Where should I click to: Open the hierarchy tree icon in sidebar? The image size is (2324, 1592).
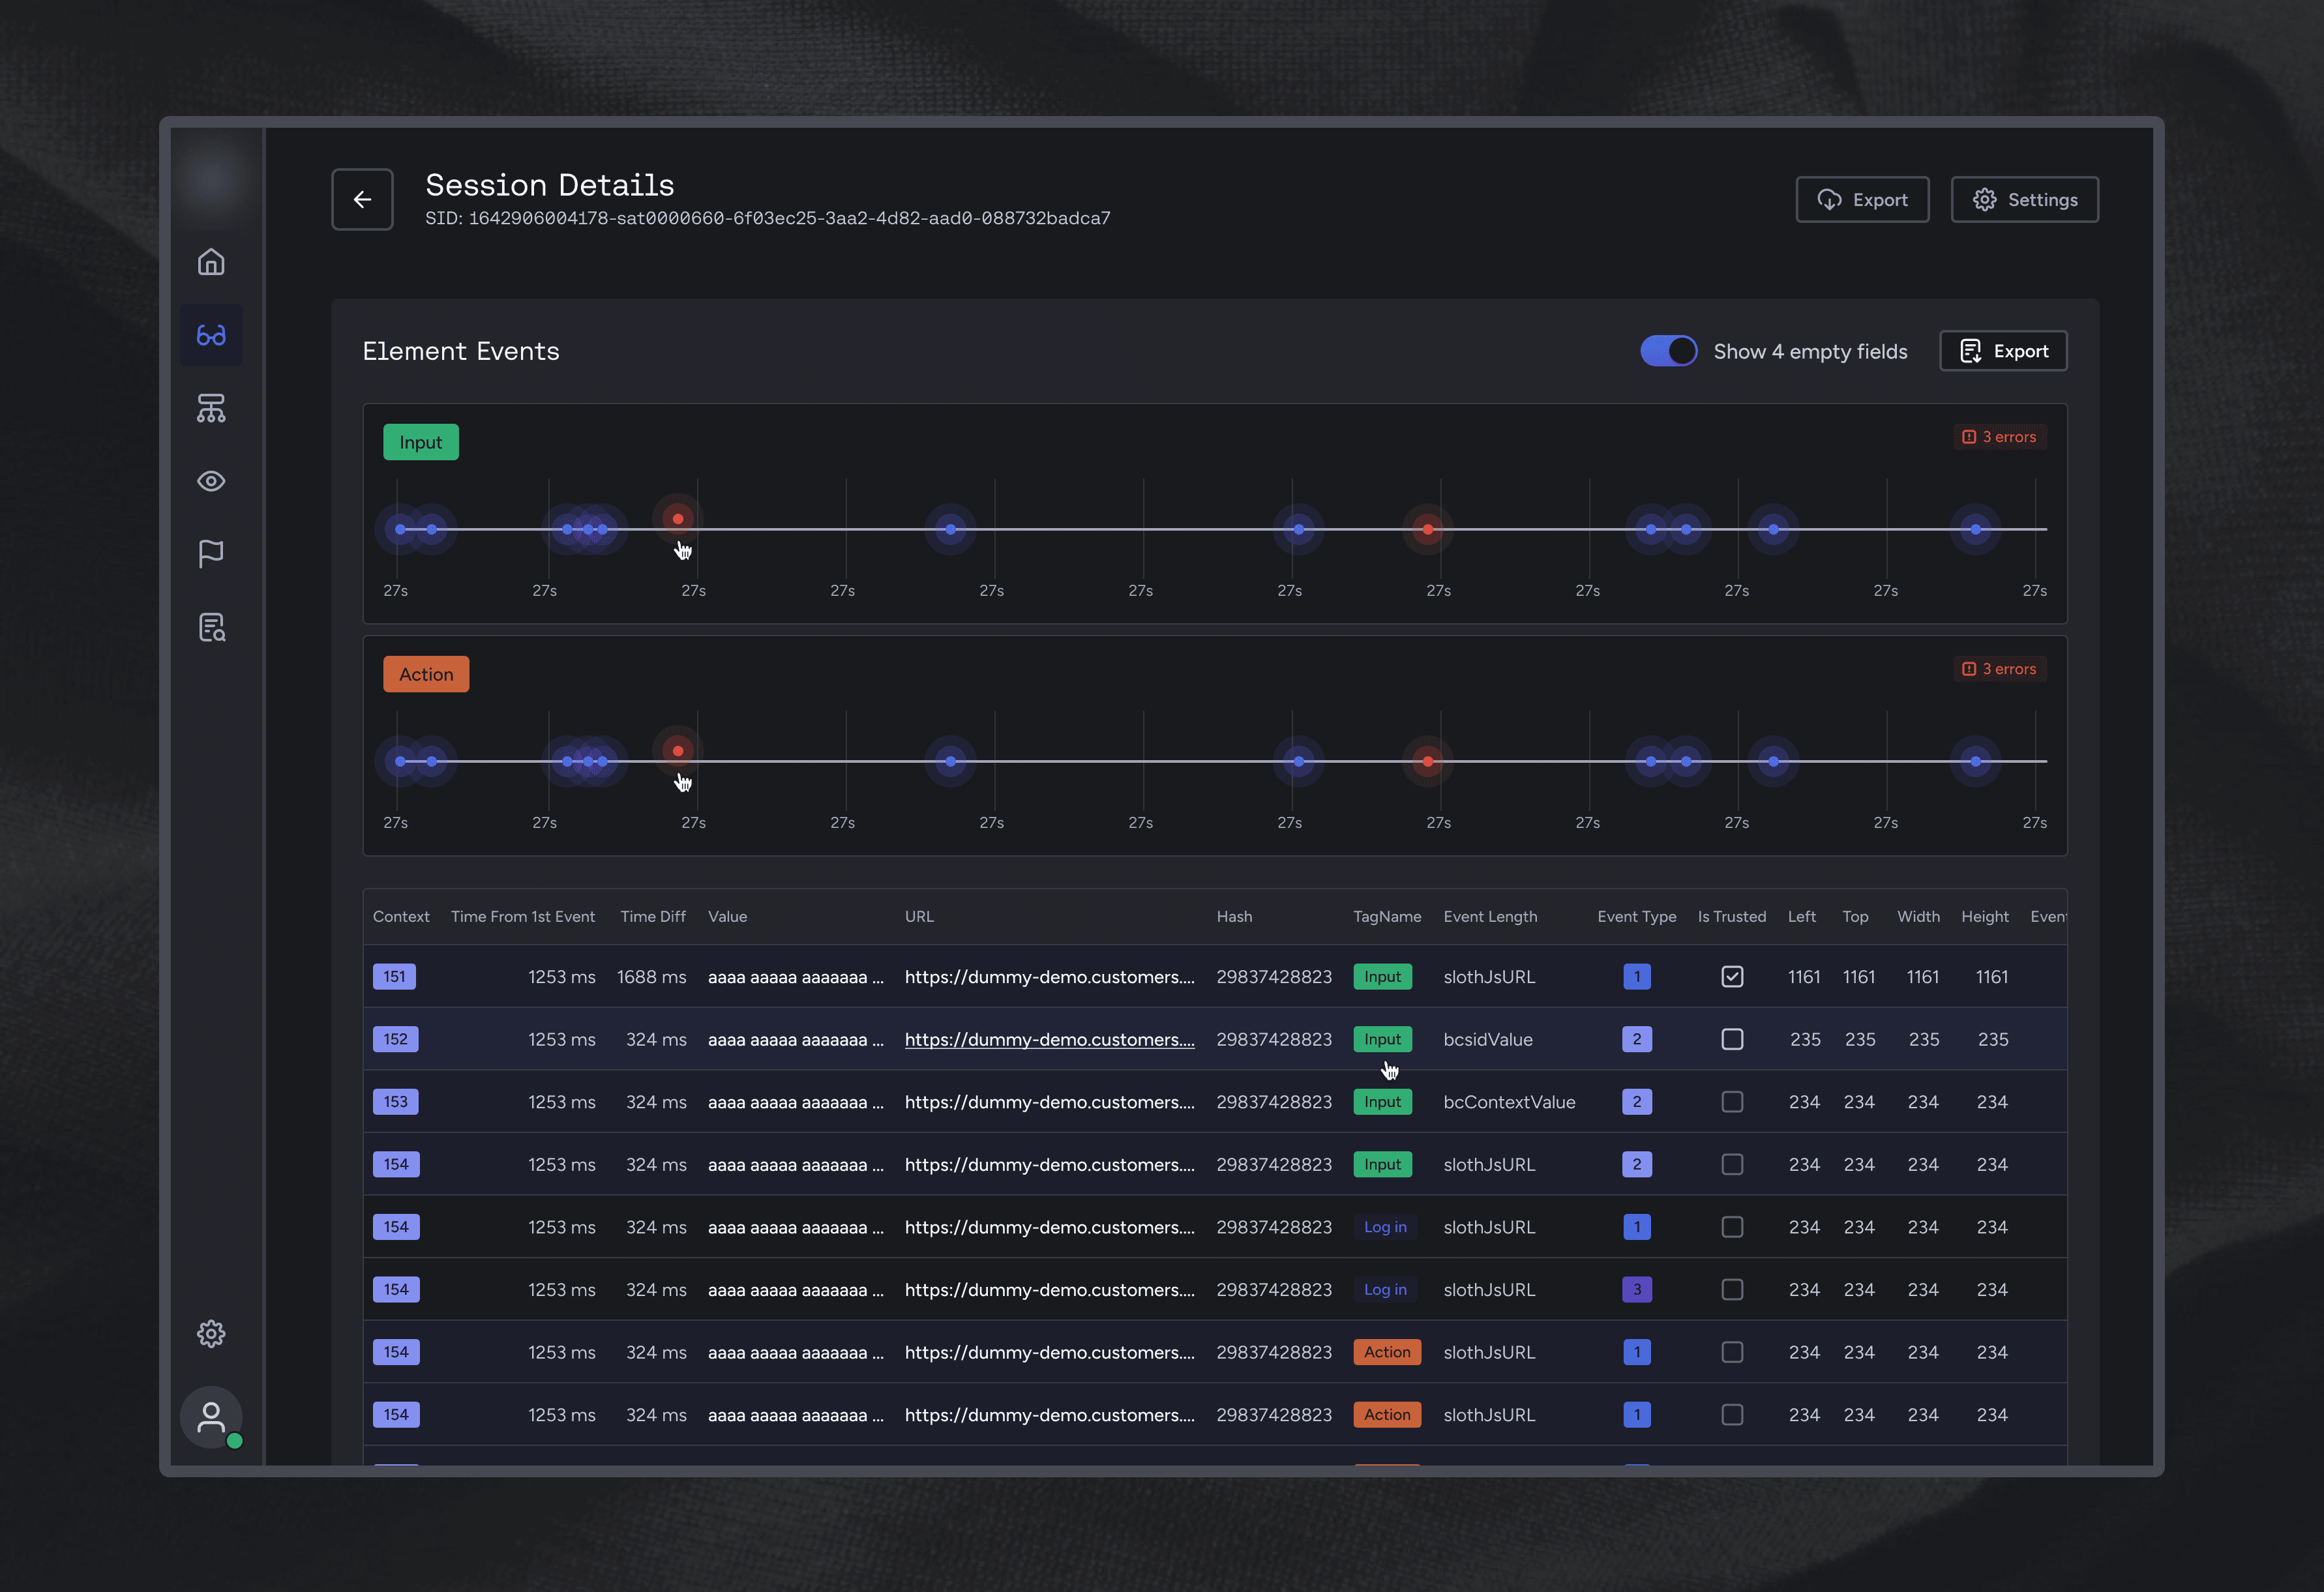[211, 408]
